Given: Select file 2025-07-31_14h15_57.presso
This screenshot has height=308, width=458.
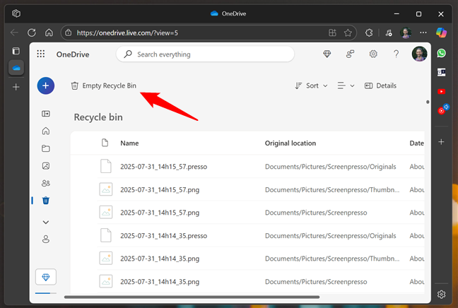Looking at the screenshot, I should coord(163,167).
